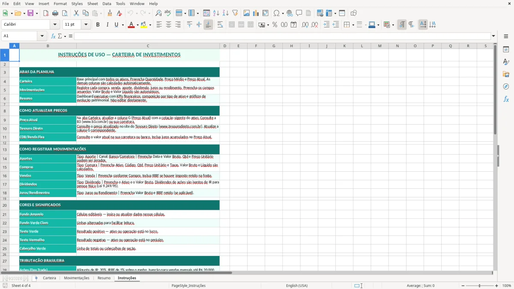Click the zoom in plus button
This screenshot has width=514, height=289.
point(497,286)
